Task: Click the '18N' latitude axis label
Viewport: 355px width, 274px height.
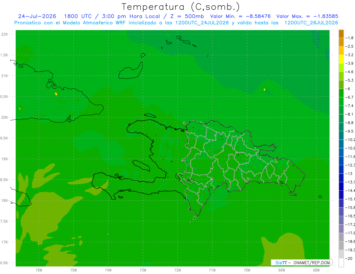Action: pos(5,201)
